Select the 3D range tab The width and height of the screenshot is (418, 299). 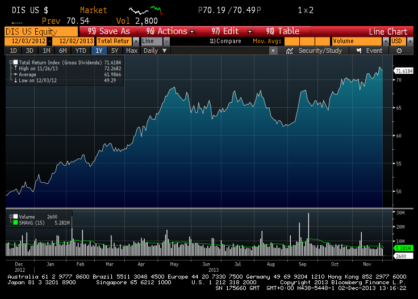click(x=30, y=50)
